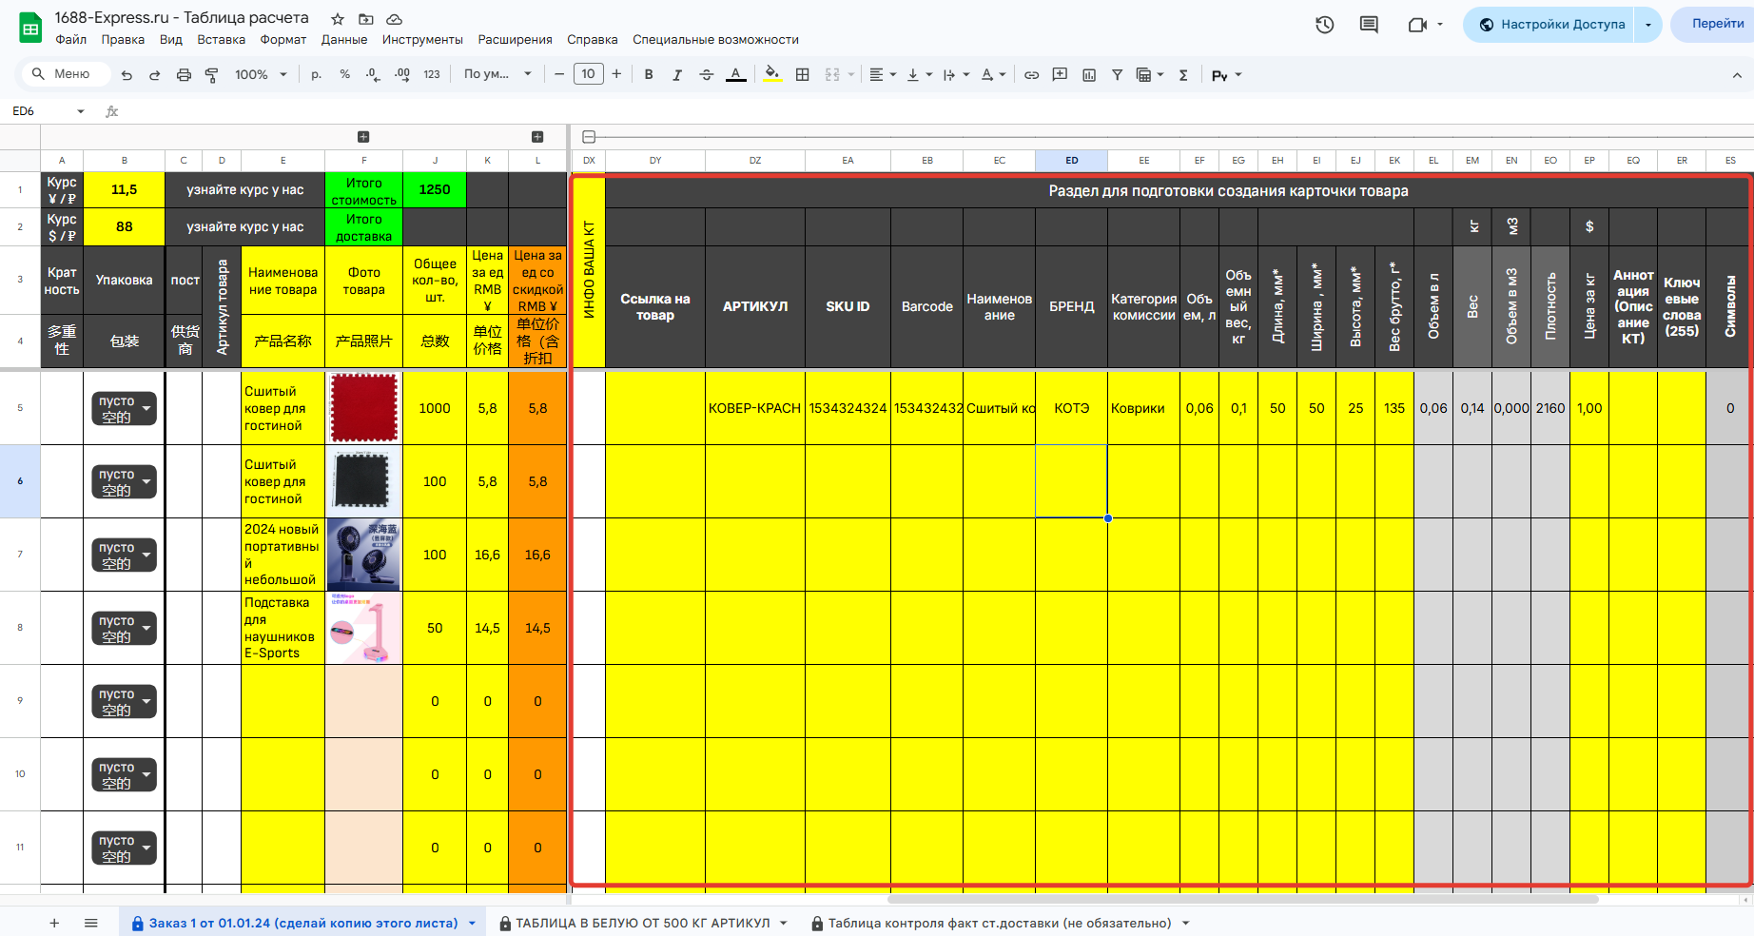Open the Данные menu
The width and height of the screenshot is (1754, 936).
pyautogui.click(x=343, y=40)
